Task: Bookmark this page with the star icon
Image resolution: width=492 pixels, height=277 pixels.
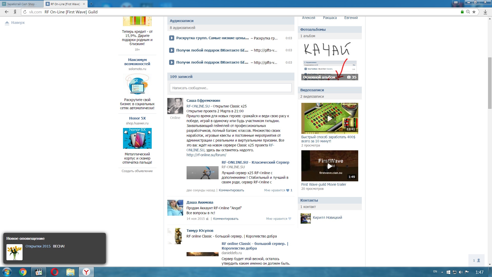Action: (474, 12)
